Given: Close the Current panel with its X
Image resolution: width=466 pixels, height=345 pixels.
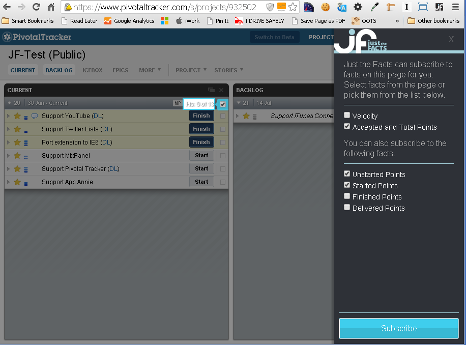Looking at the screenshot, I should (x=221, y=90).
